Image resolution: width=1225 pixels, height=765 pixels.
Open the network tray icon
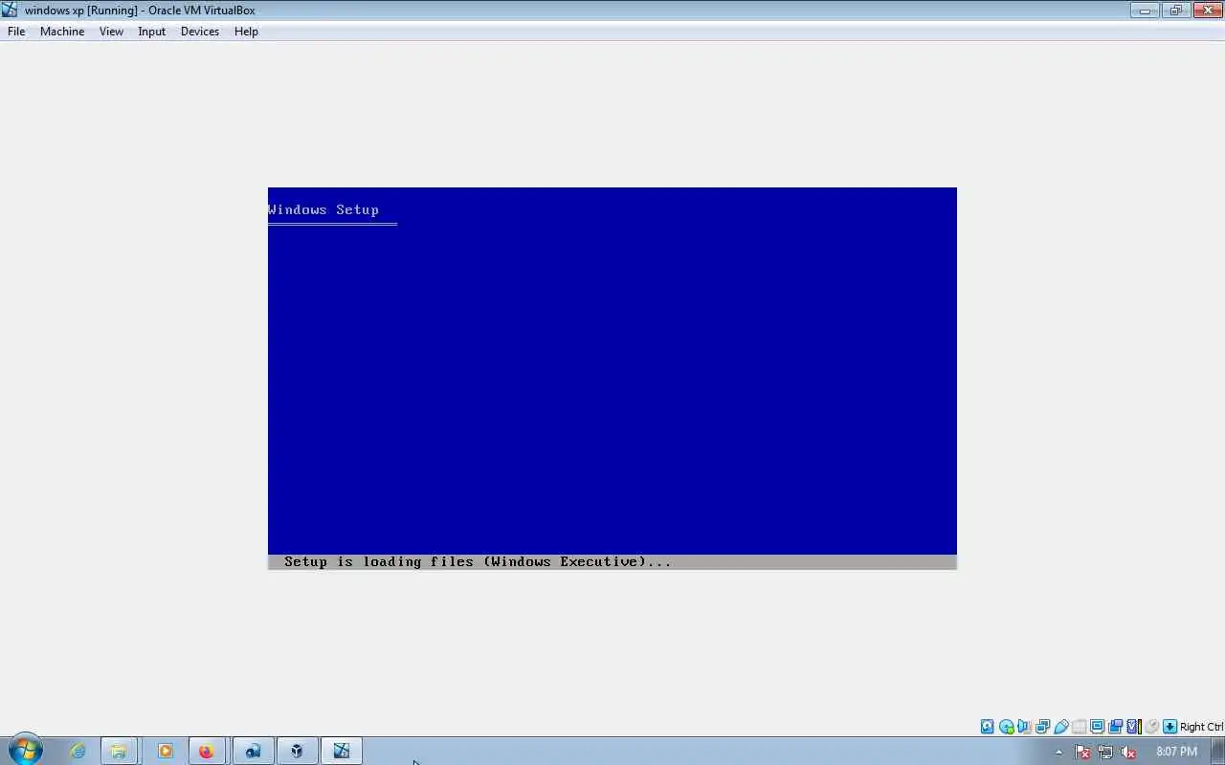pos(1105,752)
